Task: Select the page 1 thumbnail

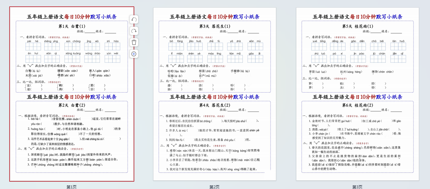Action: [72, 94]
